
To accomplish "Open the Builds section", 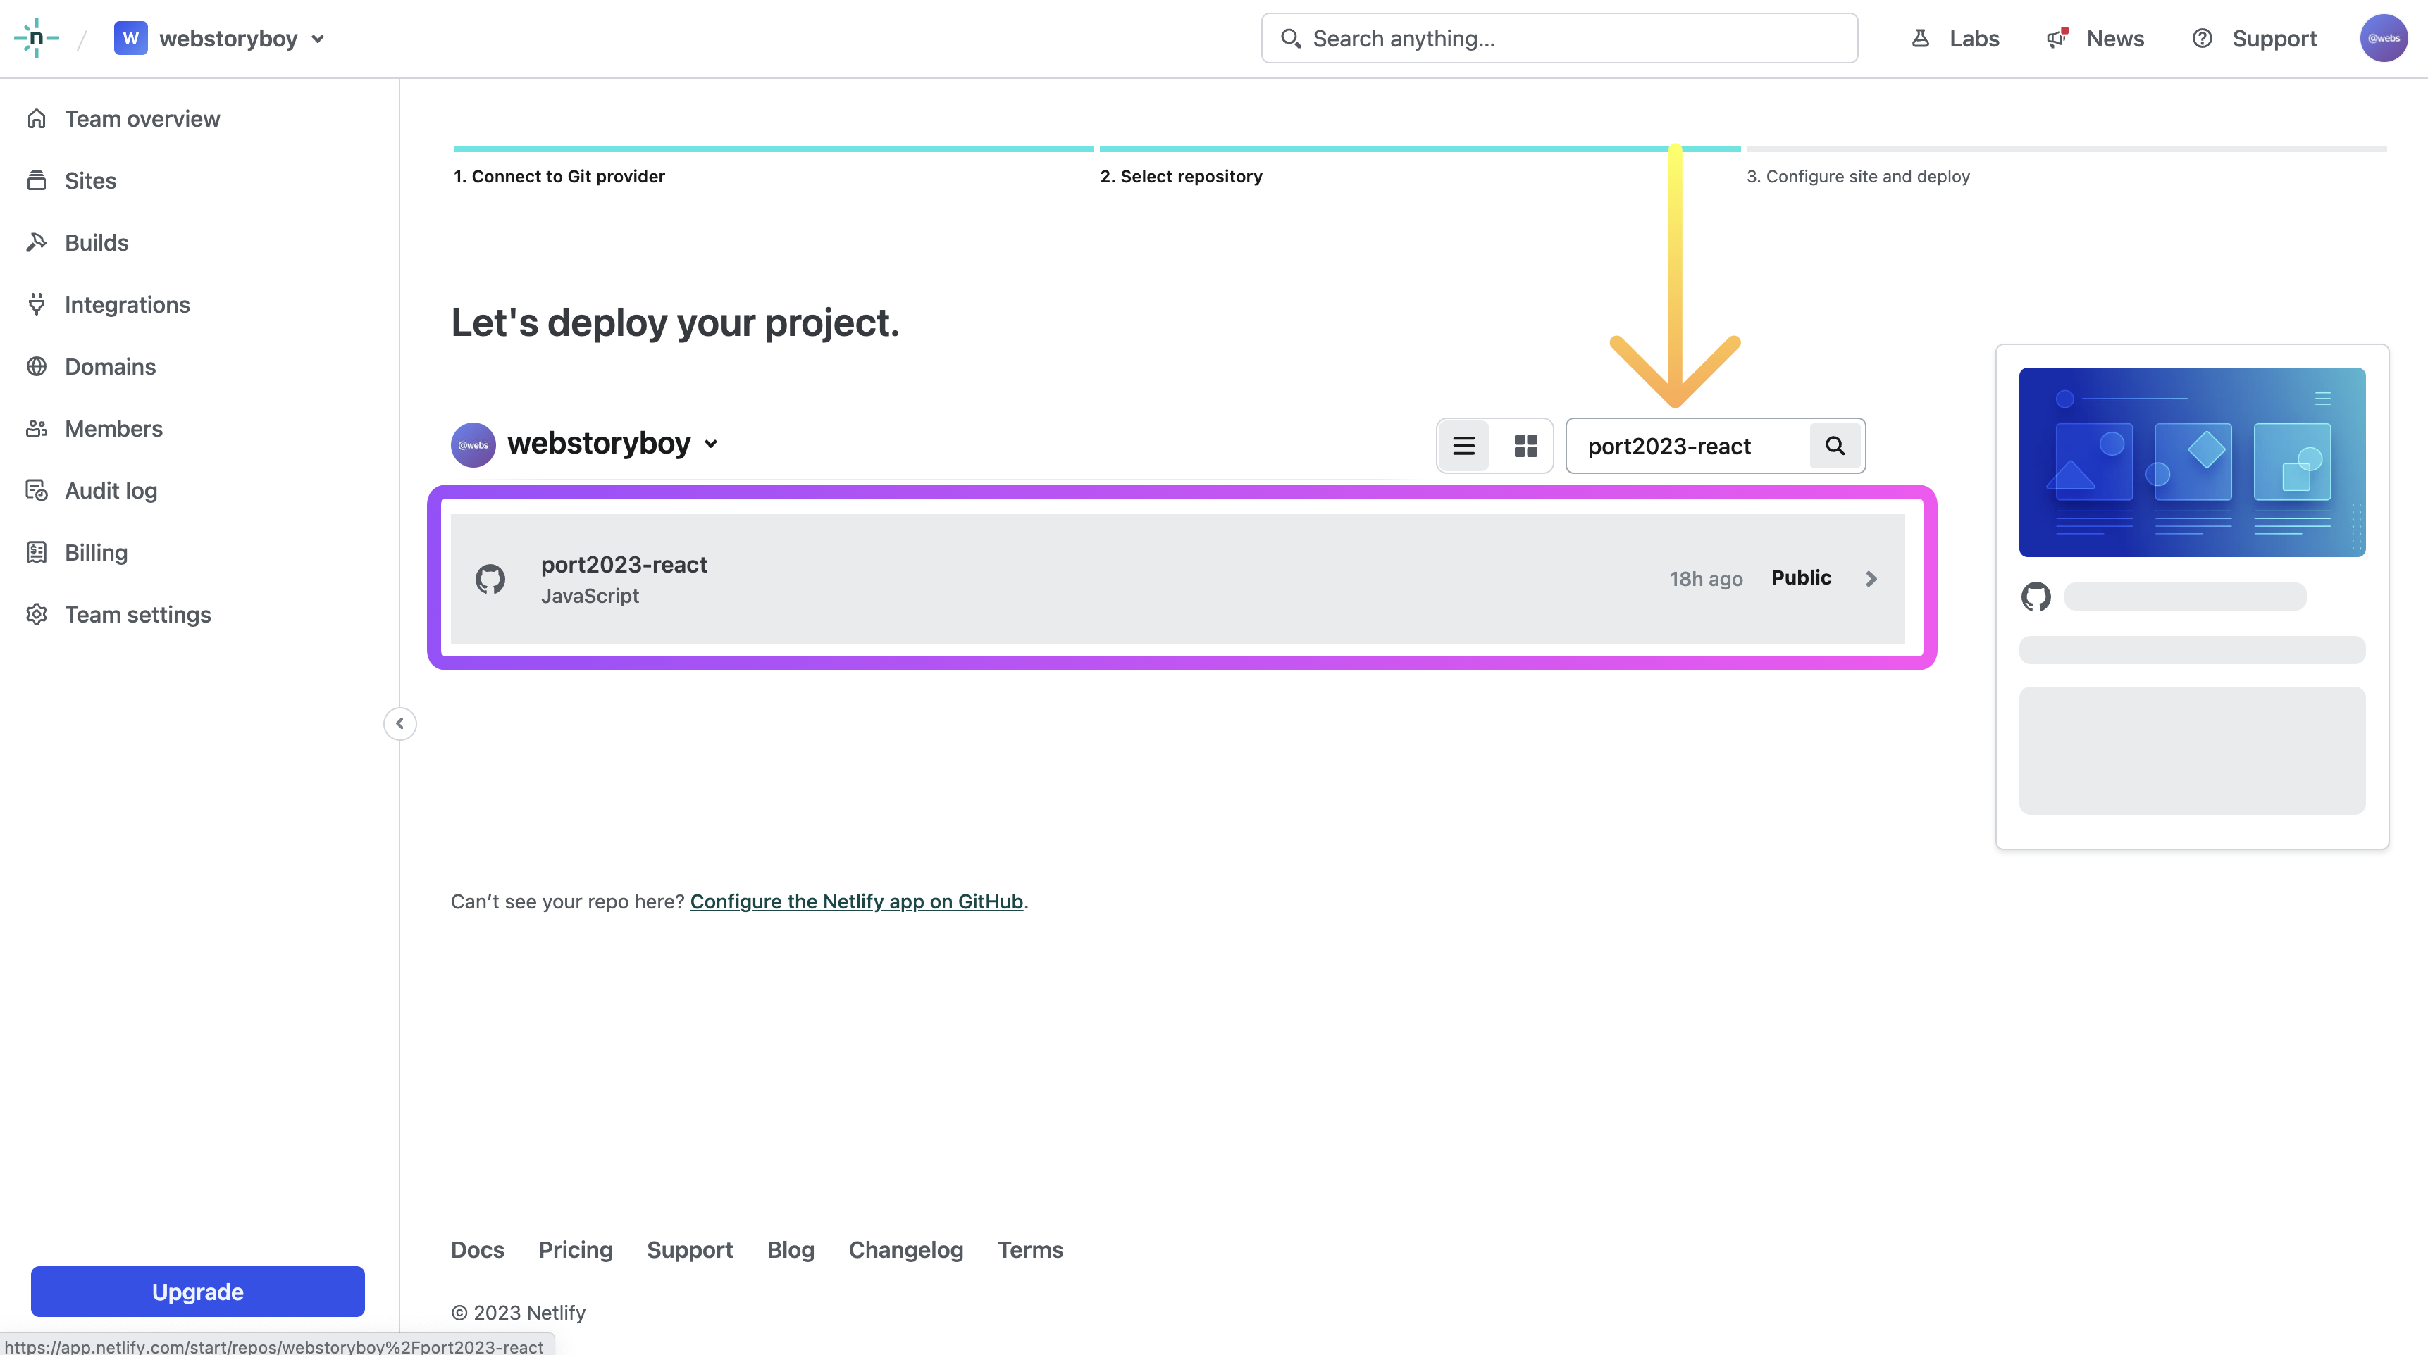I will pyautogui.click(x=97, y=242).
